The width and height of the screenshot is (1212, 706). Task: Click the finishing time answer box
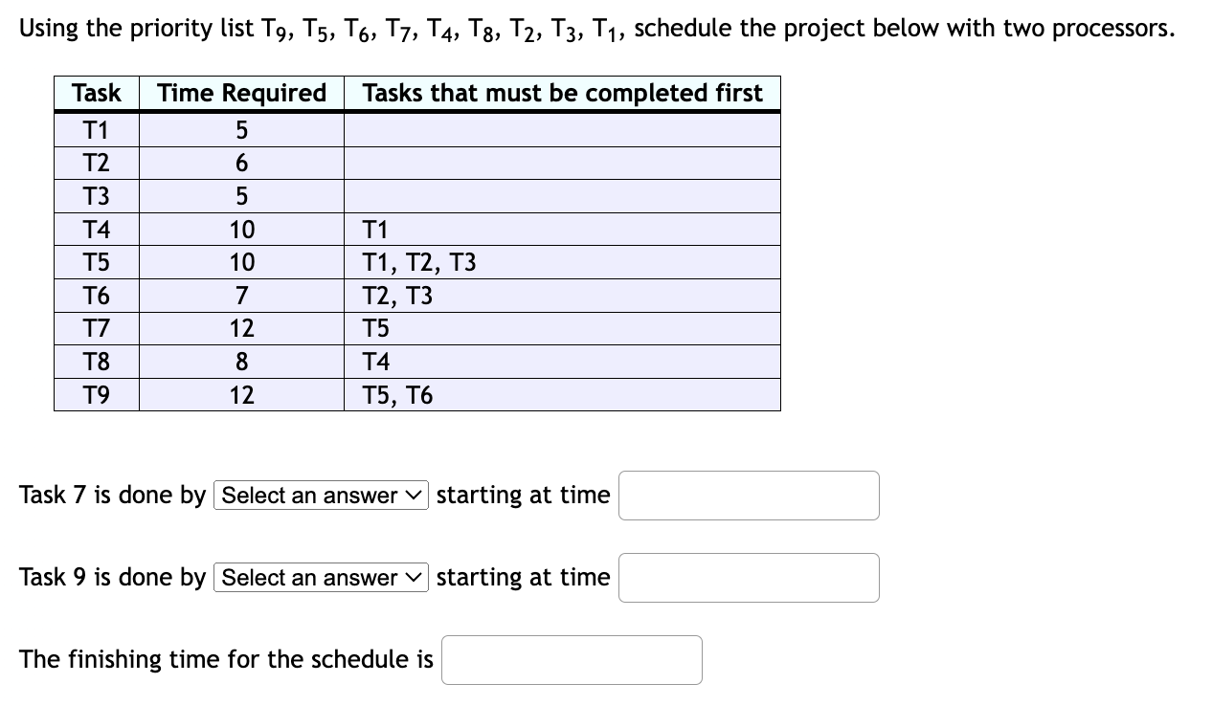(572, 659)
